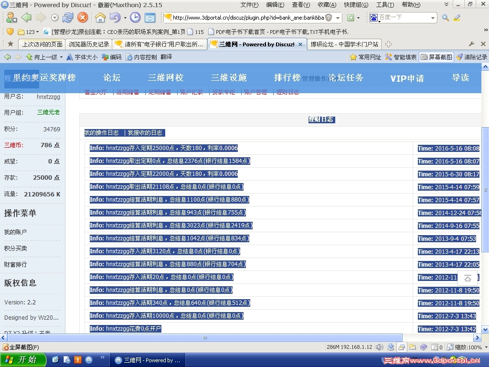Image resolution: width=489 pixels, height=367 pixels.
Task: Open the 查看(V) menu
Action: 301,5
